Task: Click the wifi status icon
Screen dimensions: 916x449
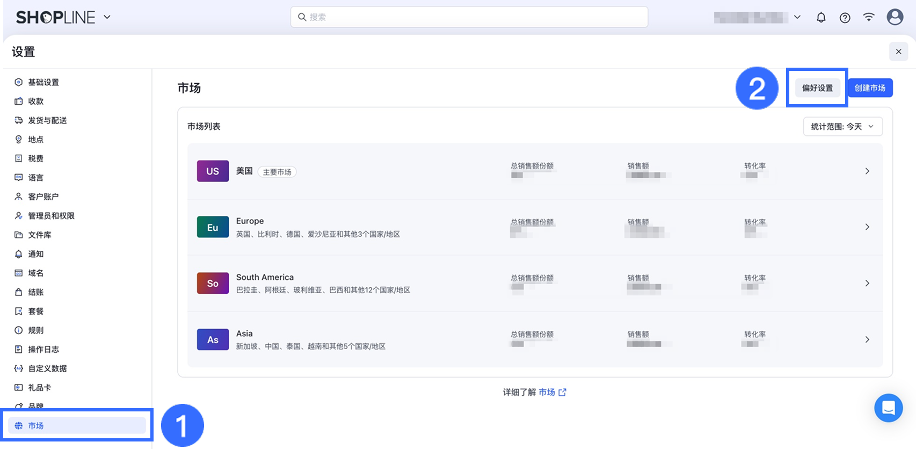Action: (x=868, y=17)
